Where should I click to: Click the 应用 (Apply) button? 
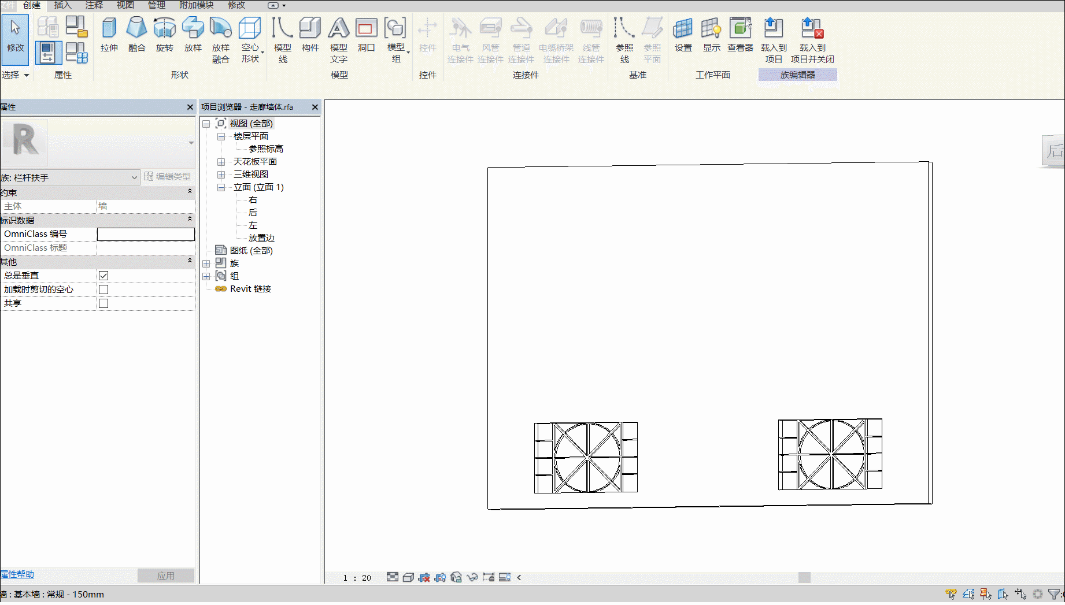point(166,576)
